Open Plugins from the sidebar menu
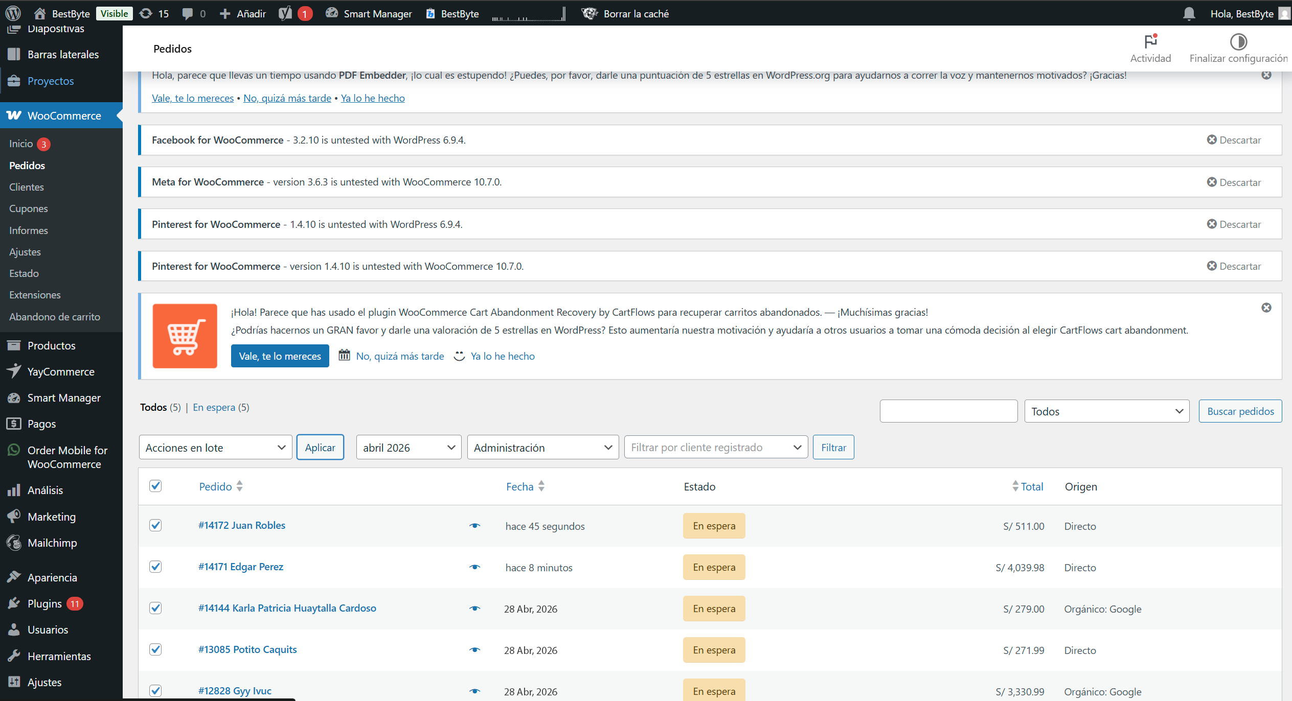This screenshot has width=1292, height=701. [x=44, y=603]
